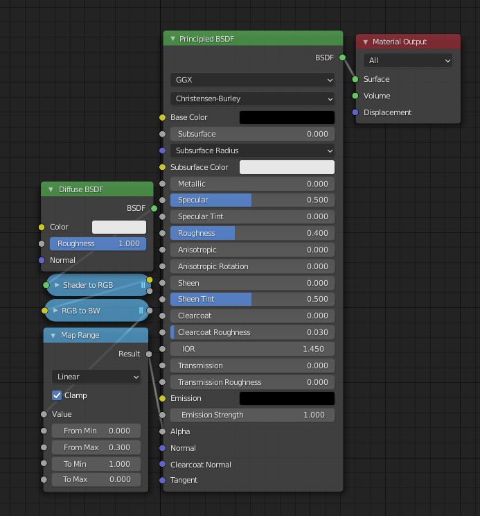Image resolution: width=480 pixels, height=516 pixels.
Task: Click the Clearcoat value field
Action: point(252,316)
